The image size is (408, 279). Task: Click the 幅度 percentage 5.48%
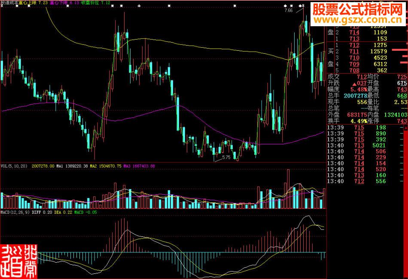pos(358,89)
